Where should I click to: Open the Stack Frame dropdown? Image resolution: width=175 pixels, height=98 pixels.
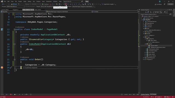click(x=83, y=7)
